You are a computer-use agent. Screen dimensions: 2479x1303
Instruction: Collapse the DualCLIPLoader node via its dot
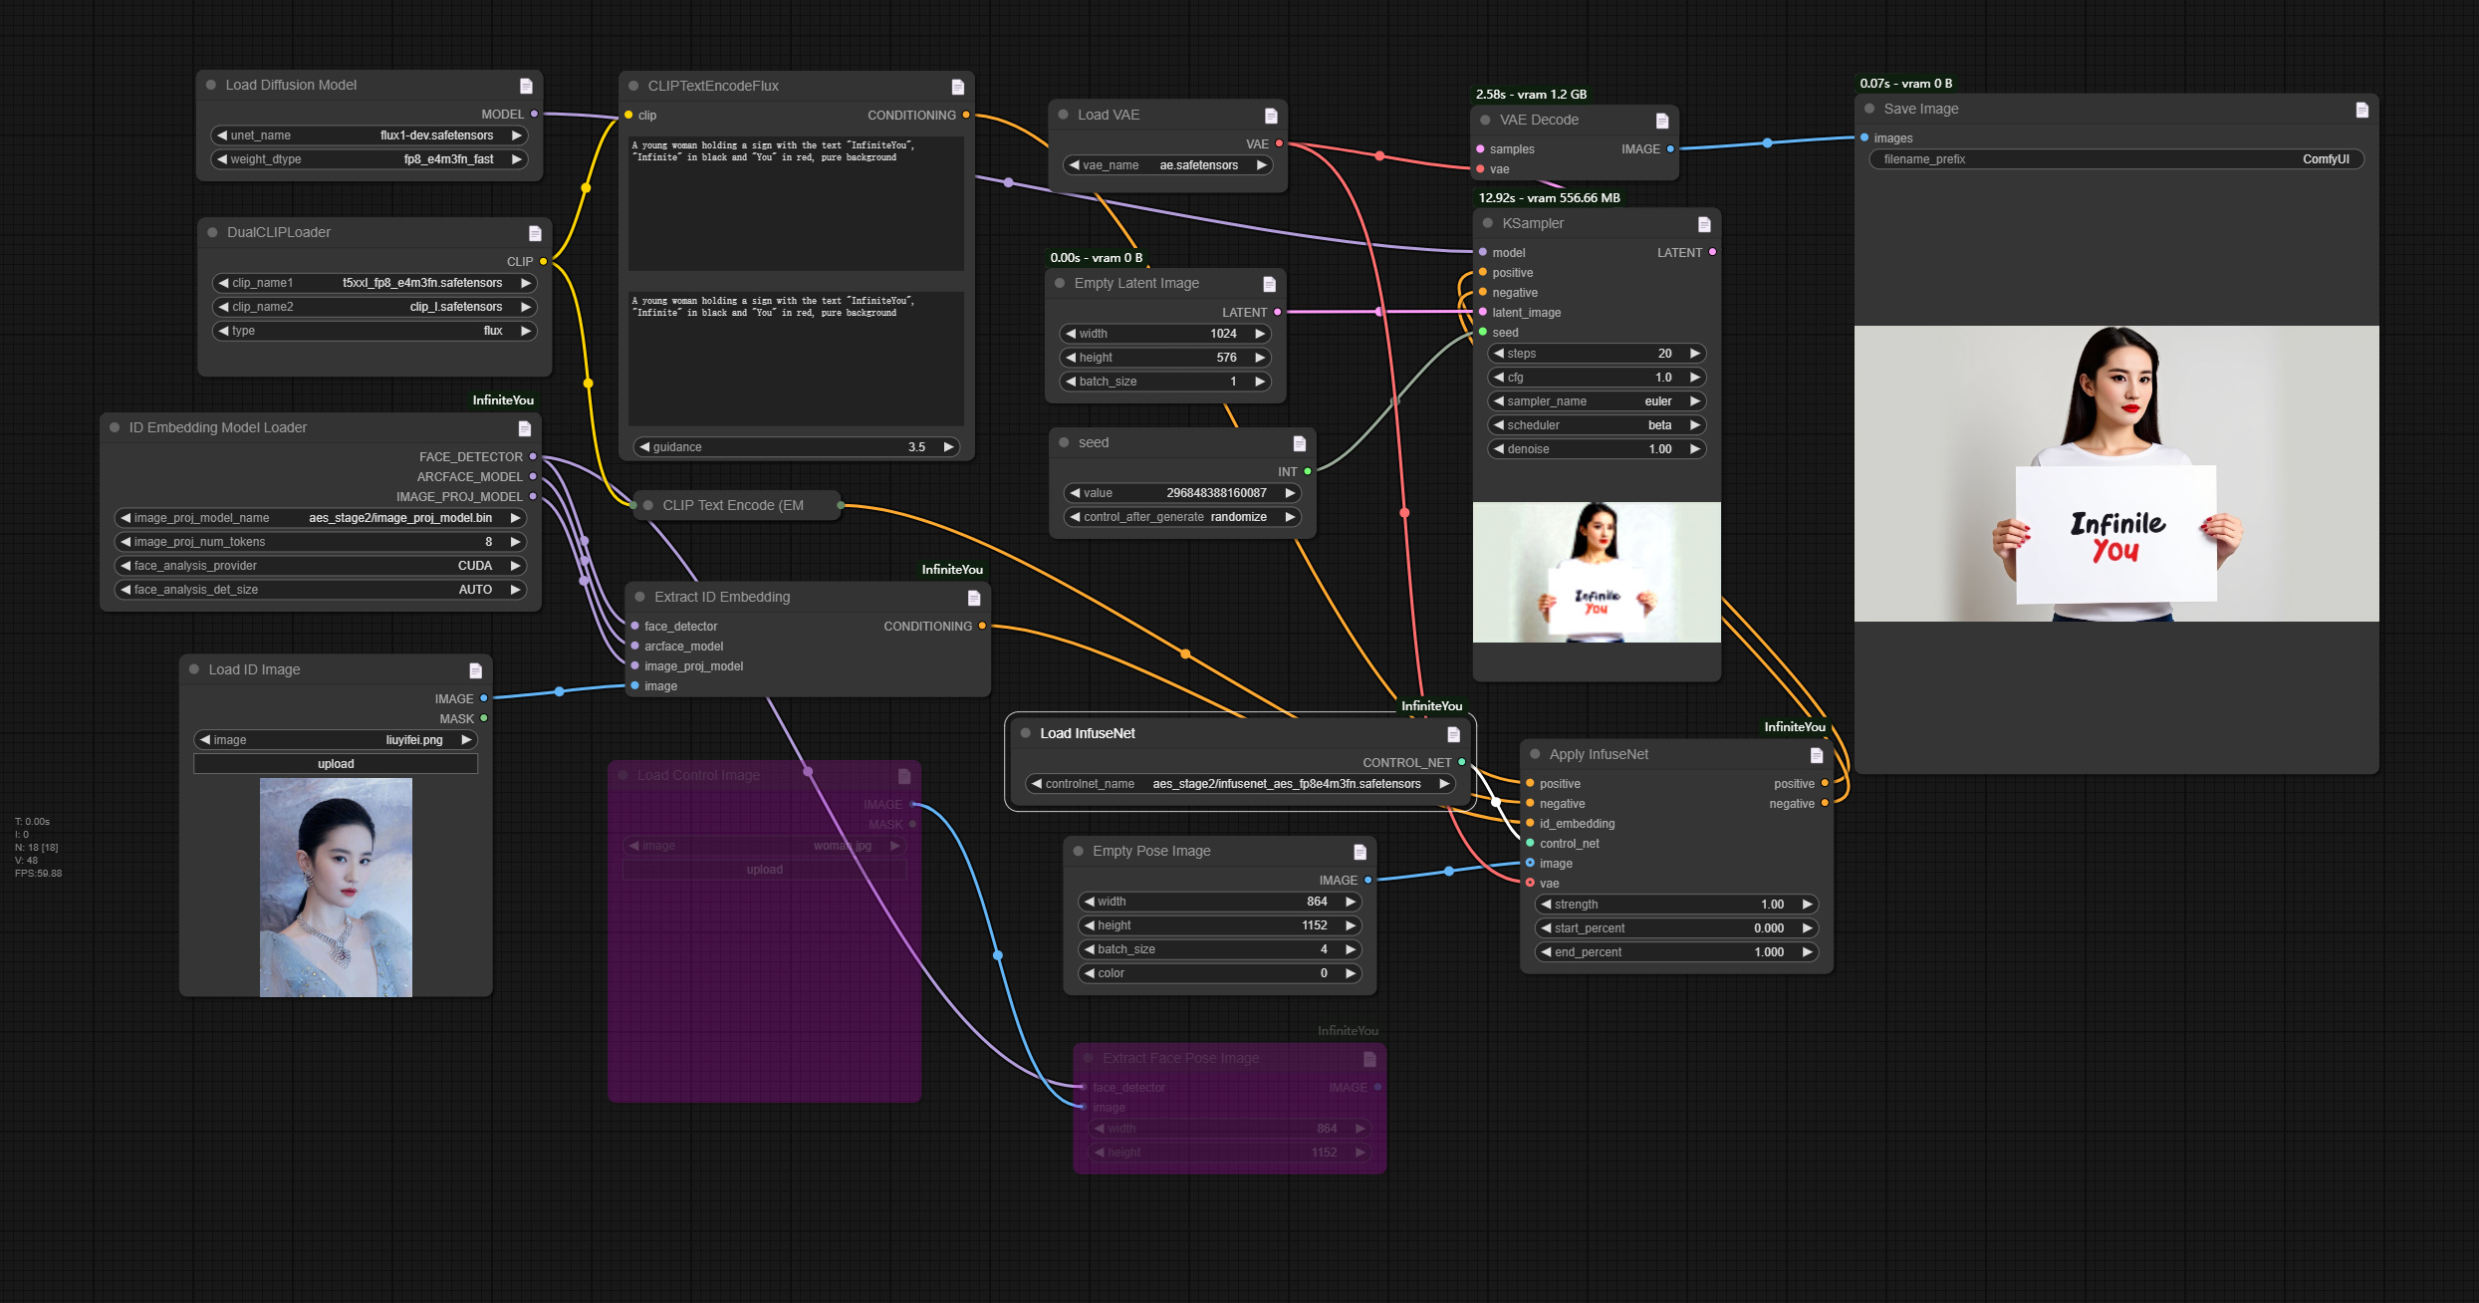coord(212,232)
